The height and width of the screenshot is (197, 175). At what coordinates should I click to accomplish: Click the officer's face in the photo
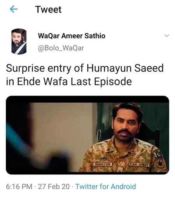click(x=126, y=125)
